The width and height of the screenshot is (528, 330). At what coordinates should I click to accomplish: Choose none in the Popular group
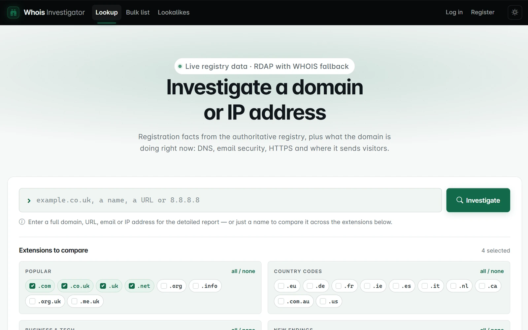tap(248, 271)
